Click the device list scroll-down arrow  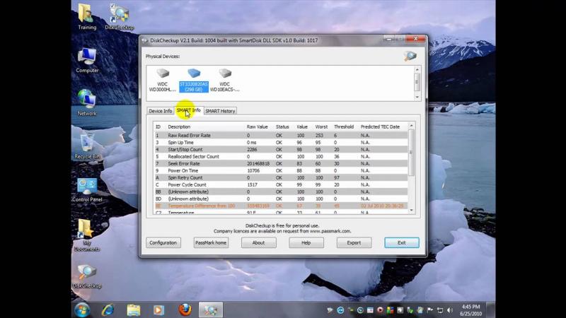pos(417,97)
